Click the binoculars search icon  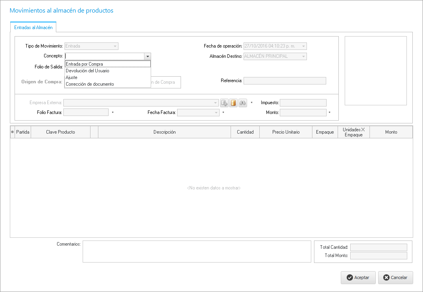(243, 103)
